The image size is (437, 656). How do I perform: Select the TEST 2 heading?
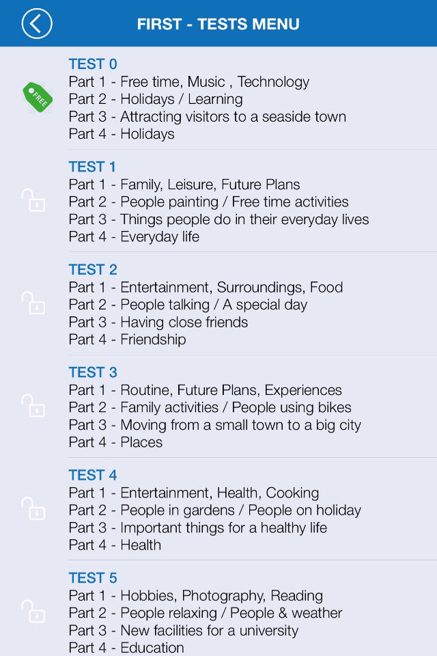93,269
